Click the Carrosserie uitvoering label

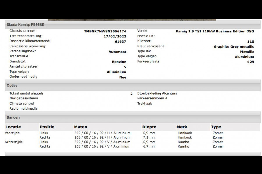coord(28,46)
